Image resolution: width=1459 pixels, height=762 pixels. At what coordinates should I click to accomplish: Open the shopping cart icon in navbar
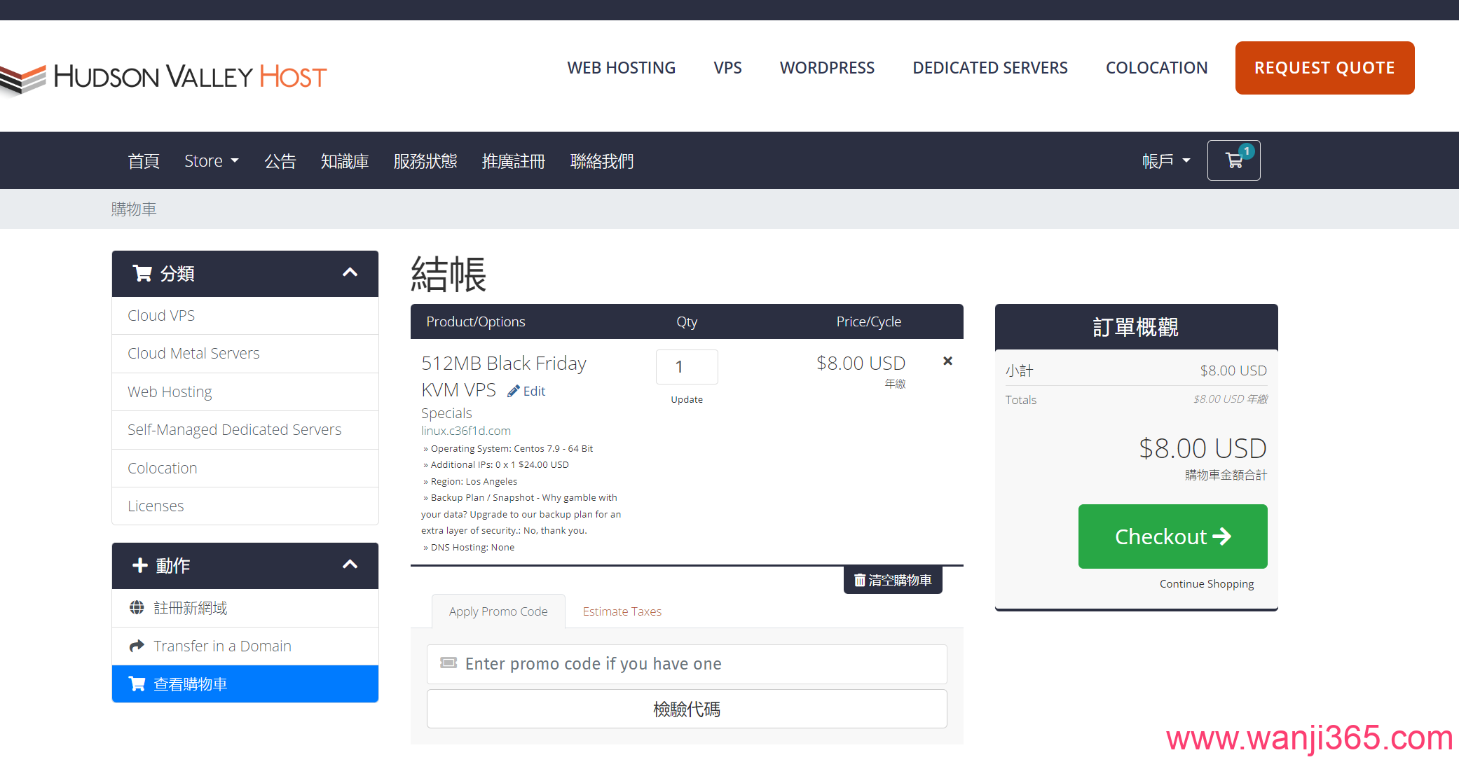coord(1233,160)
